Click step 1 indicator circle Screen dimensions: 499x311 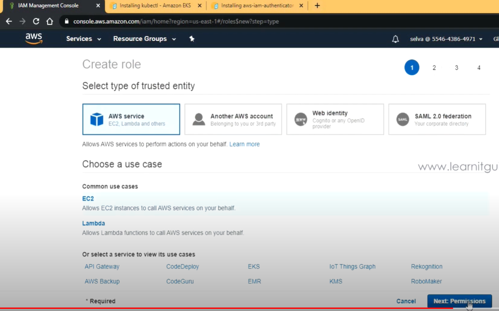(x=412, y=68)
